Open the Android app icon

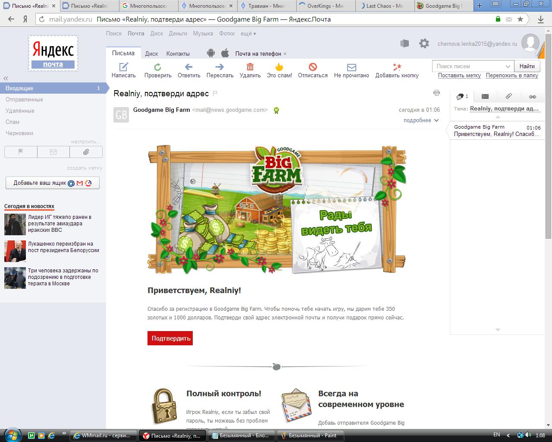pyautogui.click(x=211, y=53)
